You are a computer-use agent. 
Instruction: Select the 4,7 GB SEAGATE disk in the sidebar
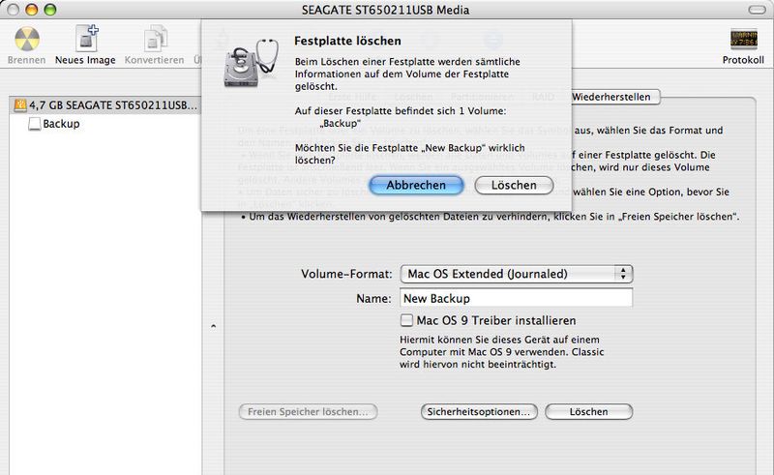coord(105,104)
